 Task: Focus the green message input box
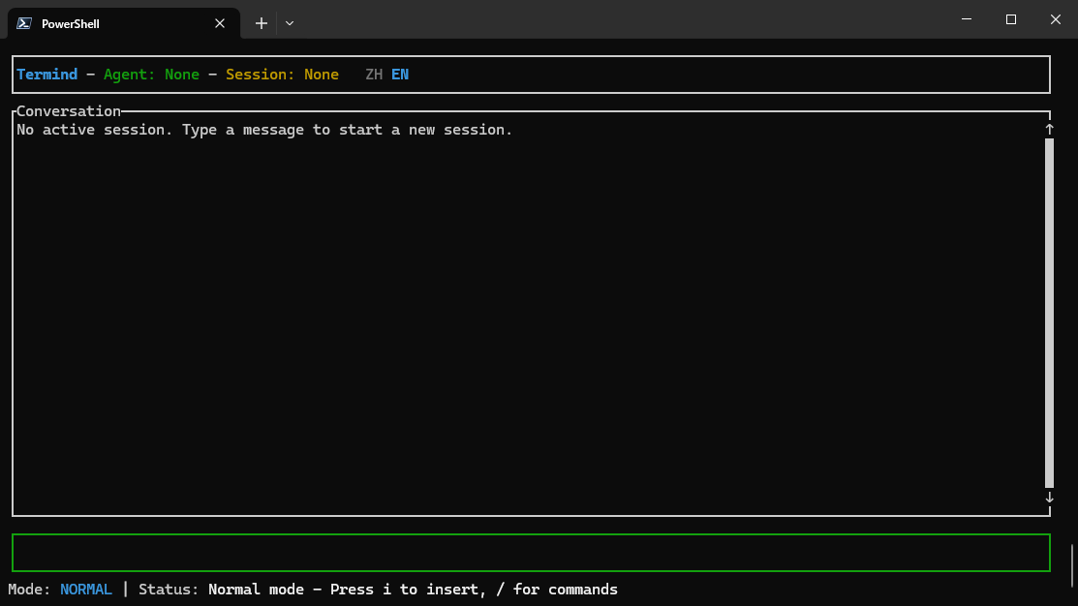coord(531,553)
